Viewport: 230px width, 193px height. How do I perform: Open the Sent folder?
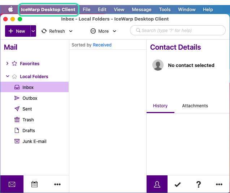coord(27,109)
